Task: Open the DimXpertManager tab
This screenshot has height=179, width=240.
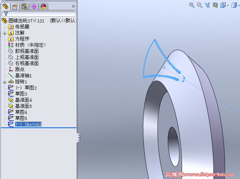Action: (34, 6)
